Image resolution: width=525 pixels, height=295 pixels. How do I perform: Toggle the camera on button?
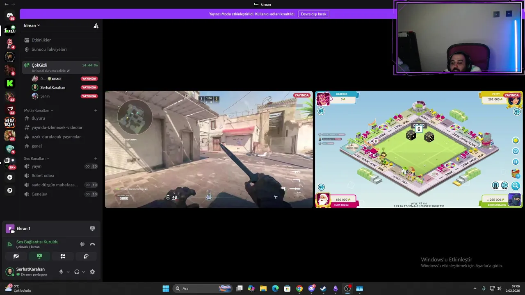pos(16,256)
